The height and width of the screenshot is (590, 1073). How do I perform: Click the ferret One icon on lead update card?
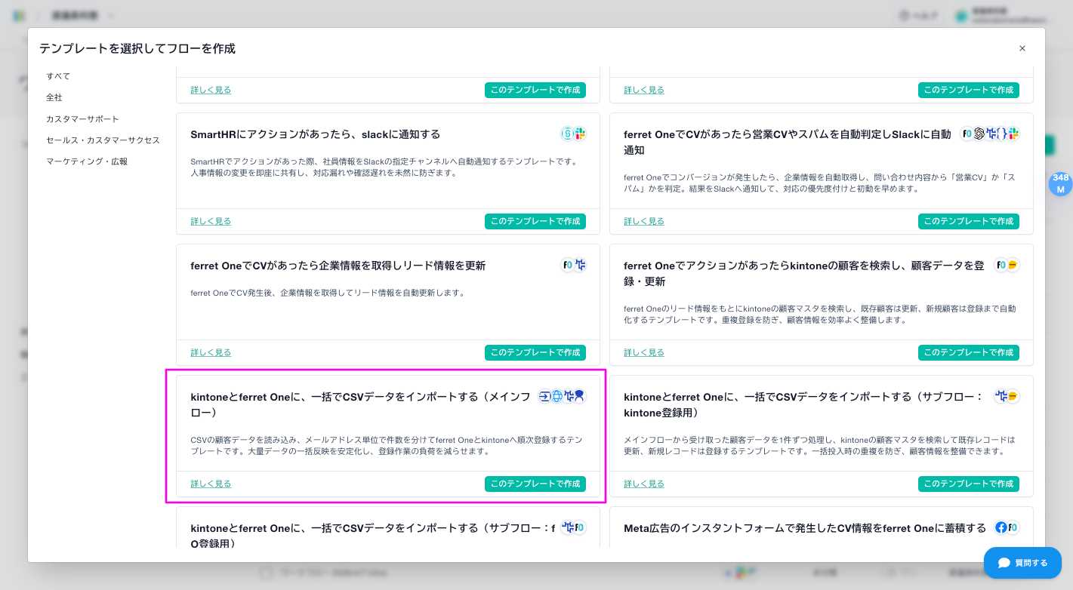pos(567,265)
